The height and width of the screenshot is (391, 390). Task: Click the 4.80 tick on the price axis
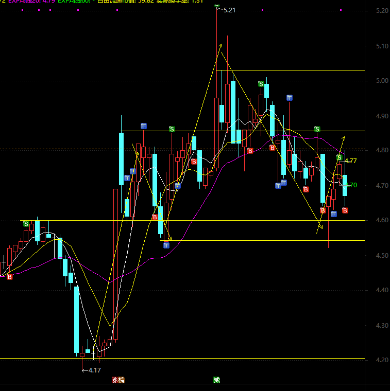[382, 150]
